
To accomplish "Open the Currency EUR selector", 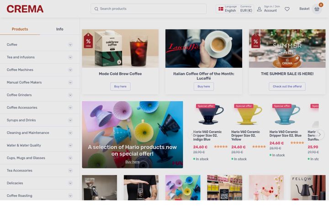I will (x=246, y=9).
